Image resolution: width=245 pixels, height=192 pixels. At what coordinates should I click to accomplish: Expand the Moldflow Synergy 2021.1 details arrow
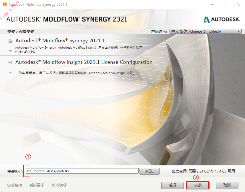pos(10,51)
